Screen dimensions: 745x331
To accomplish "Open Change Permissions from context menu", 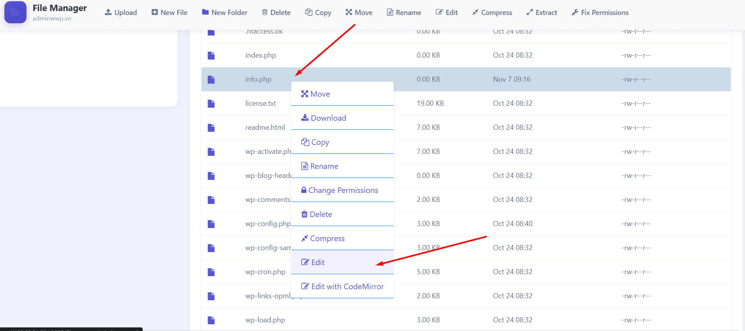I will 339,190.
